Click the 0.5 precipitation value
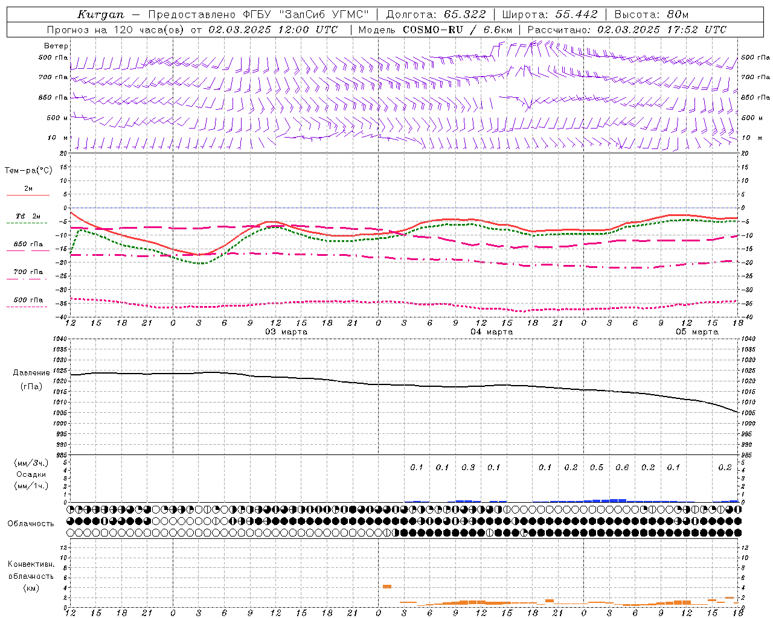773x618 pixels. (597, 467)
